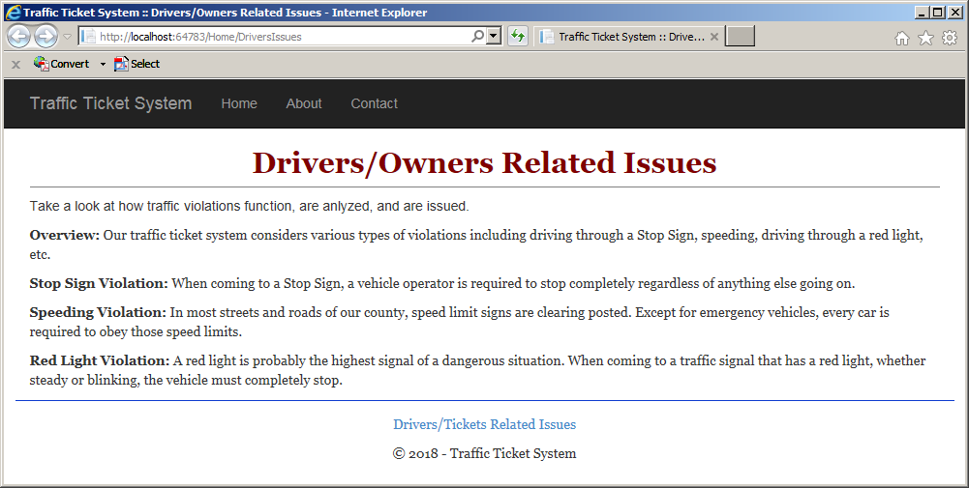Open the About navigation link
969x488 pixels.
click(x=304, y=103)
